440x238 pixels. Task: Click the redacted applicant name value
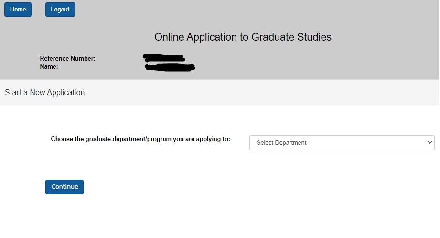[170, 67]
